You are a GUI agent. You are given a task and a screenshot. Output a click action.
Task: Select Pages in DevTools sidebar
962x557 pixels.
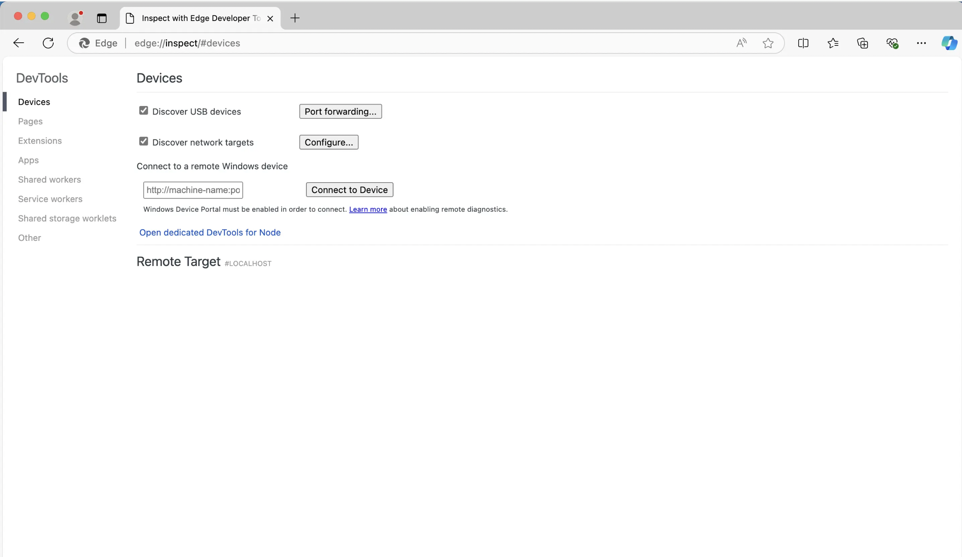[x=30, y=121]
